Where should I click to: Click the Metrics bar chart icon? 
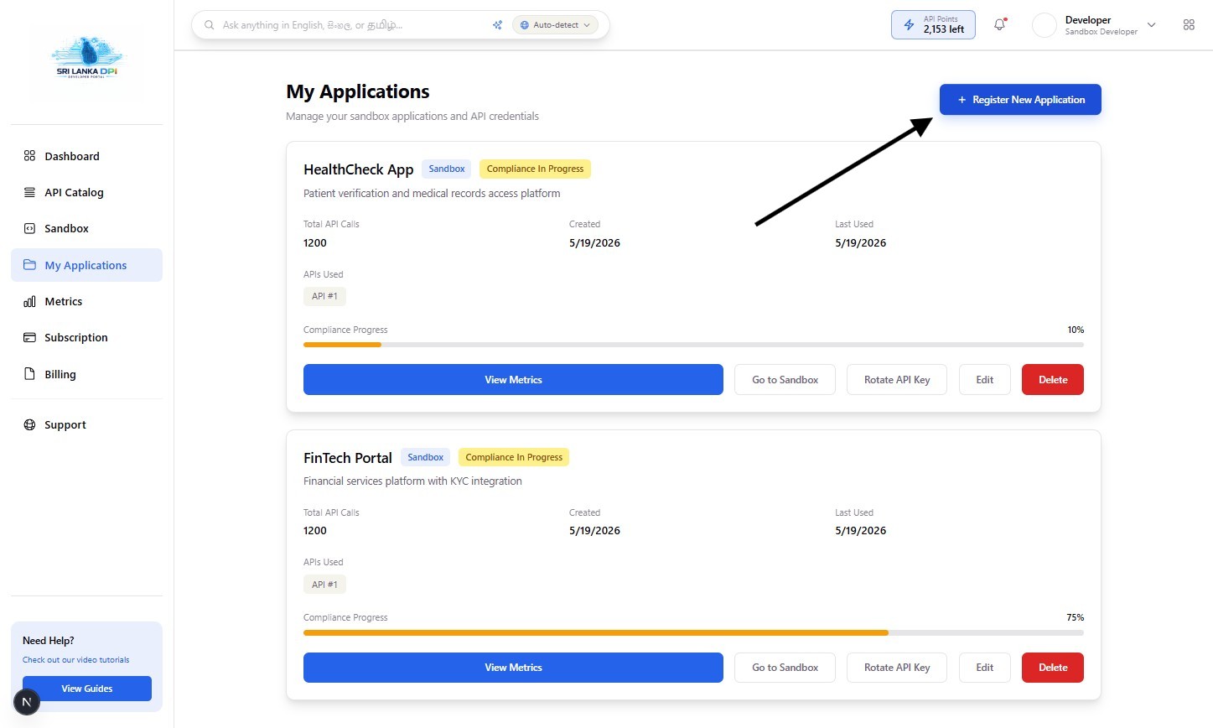point(29,301)
